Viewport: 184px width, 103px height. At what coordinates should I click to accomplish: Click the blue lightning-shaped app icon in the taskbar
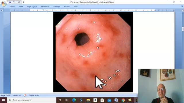(x=81, y=100)
